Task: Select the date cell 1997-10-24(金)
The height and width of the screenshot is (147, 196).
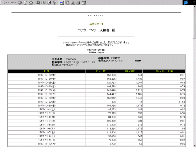Action: (x=47, y=79)
